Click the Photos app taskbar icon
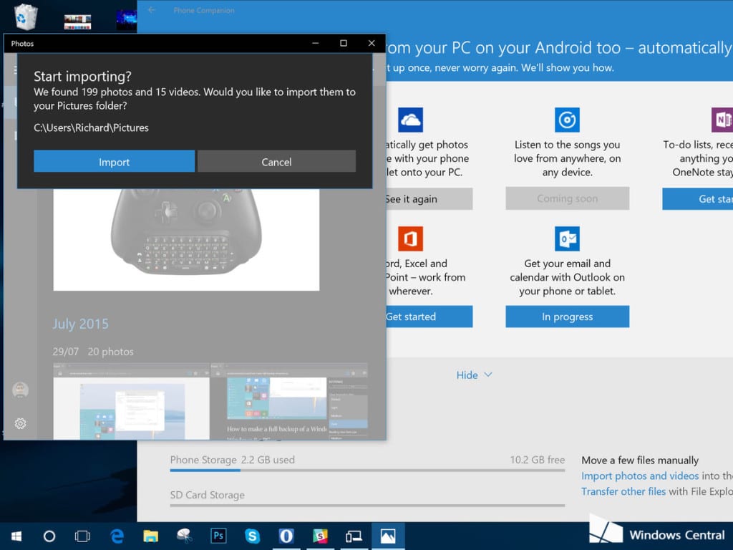The height and width of the screenshot is (550, 733). [x=388, y=536]
